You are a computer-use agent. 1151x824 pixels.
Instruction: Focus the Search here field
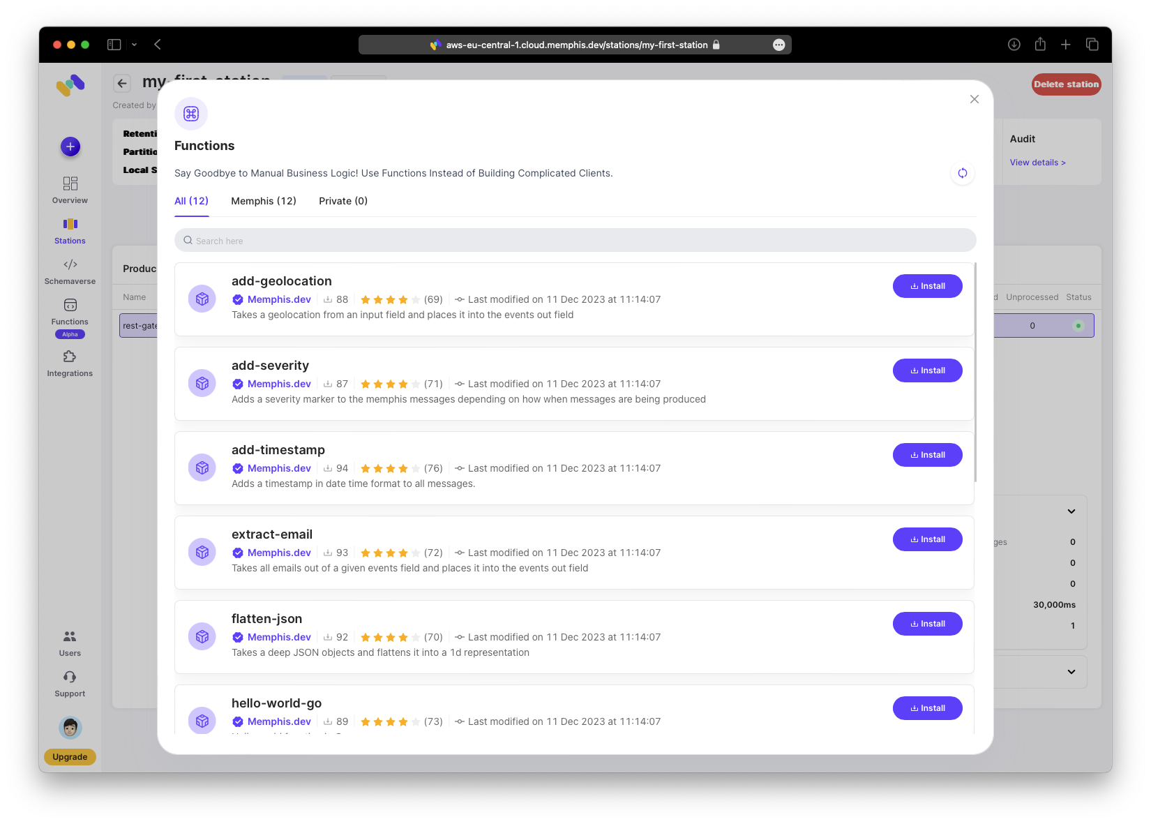click(575, 241)
